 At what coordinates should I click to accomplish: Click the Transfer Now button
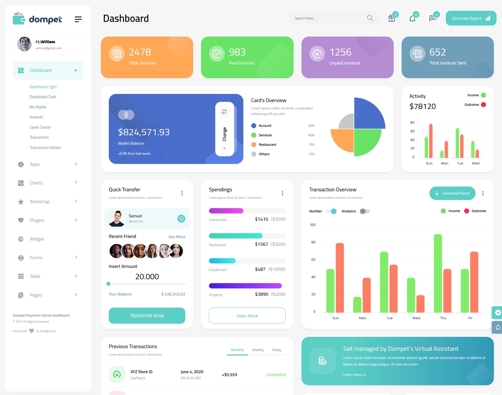pos(147,315)
